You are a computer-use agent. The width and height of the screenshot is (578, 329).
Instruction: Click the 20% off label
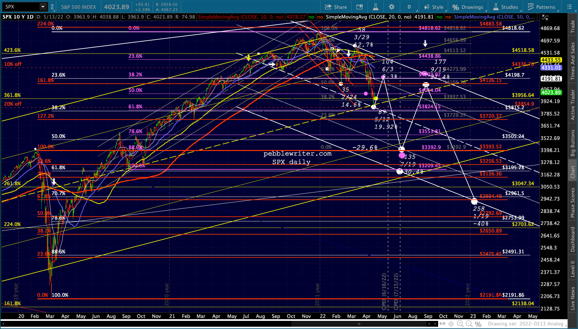(x=13, y=104)
